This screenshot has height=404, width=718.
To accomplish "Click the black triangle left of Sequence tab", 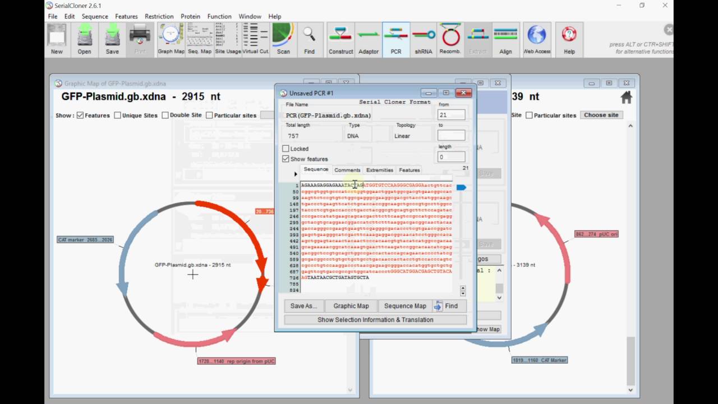I will [296, 175].
